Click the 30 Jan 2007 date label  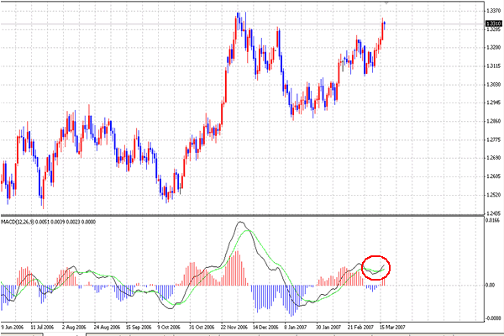point(328,328)
